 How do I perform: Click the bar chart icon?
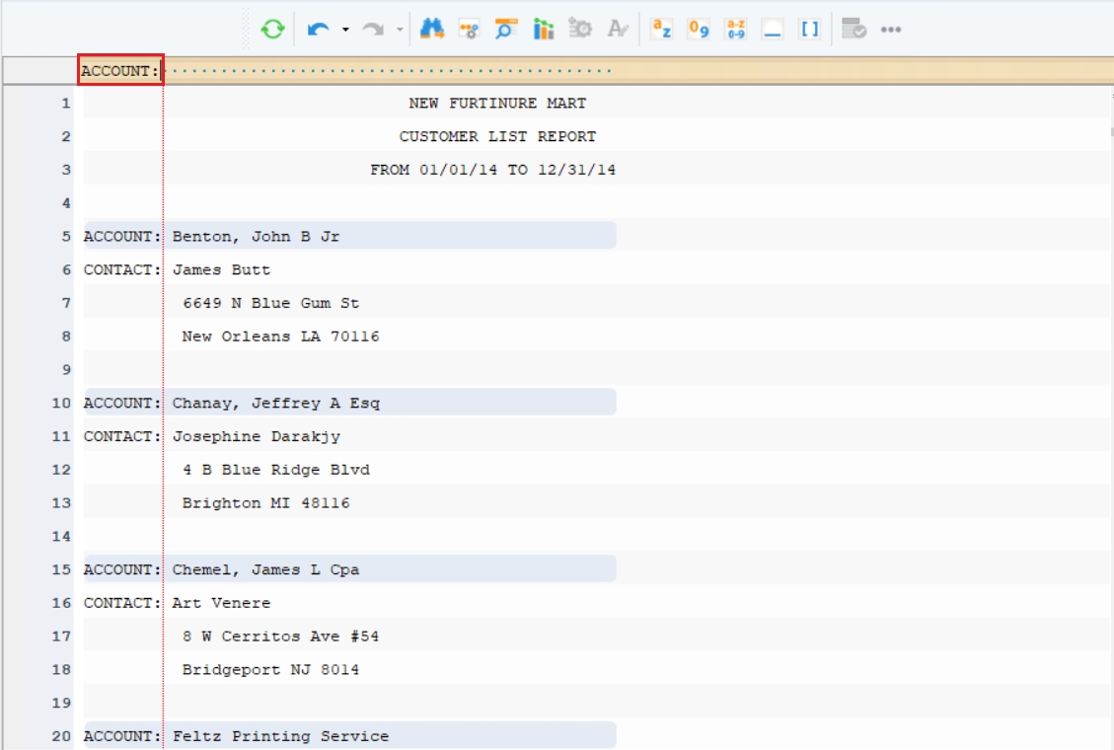544,30
